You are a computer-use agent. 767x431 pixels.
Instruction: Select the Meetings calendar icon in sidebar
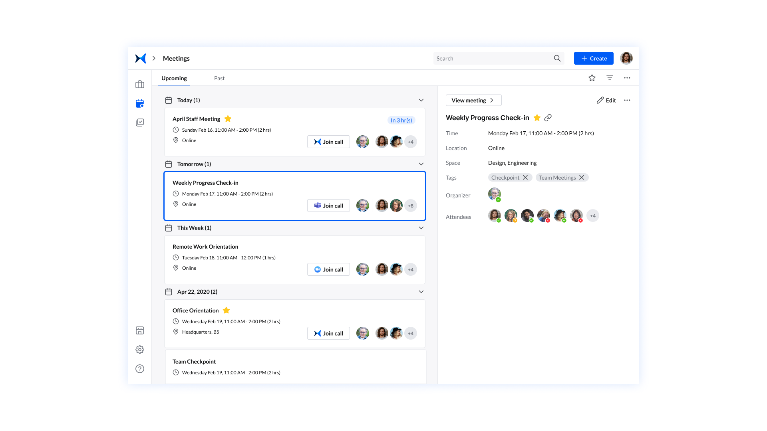point(139,103)
